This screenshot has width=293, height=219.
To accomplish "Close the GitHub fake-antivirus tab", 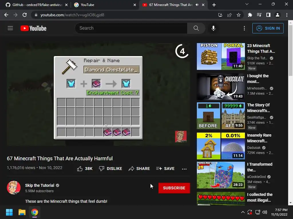I will 66,5.
